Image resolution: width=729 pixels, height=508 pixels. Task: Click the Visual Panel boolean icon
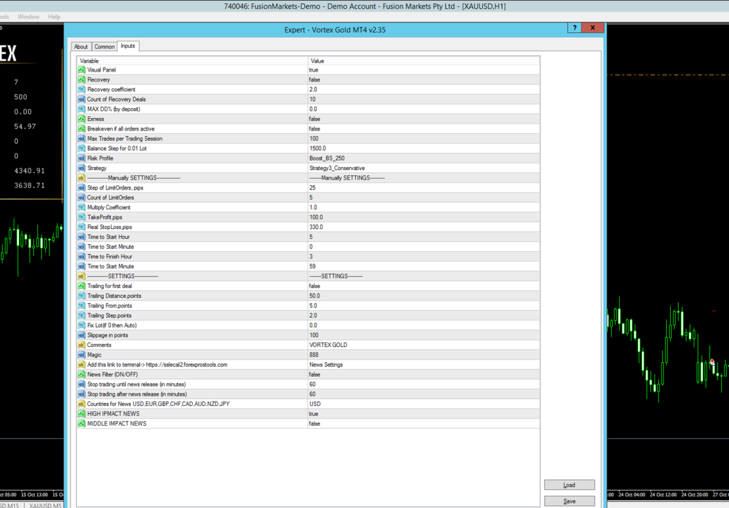(x=82, y=70)
